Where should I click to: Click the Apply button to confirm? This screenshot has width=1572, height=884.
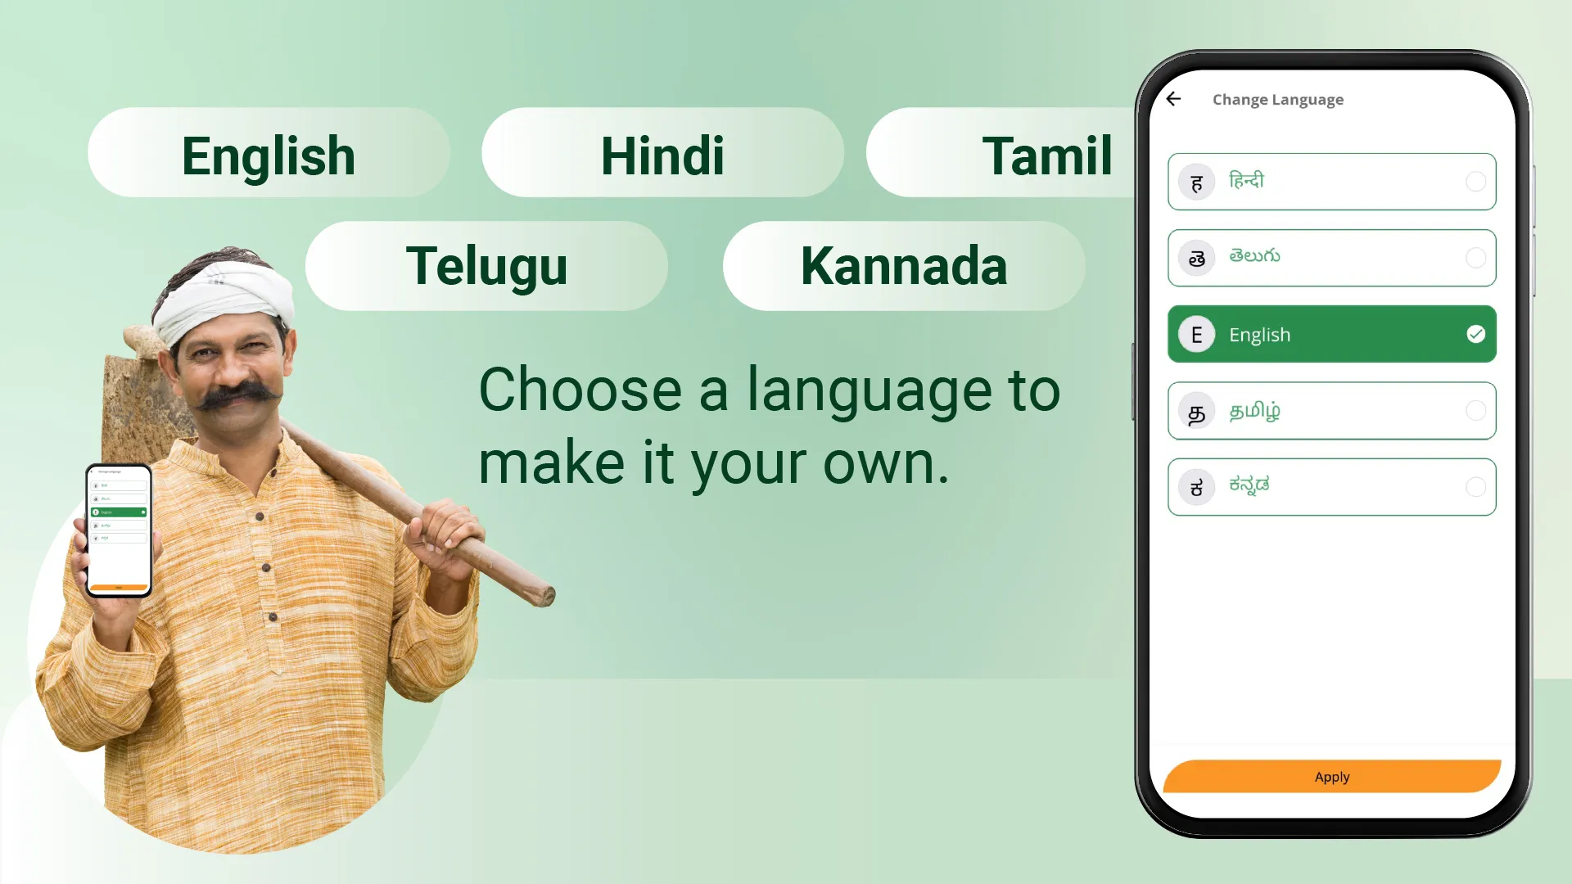tap(1330, 776)
